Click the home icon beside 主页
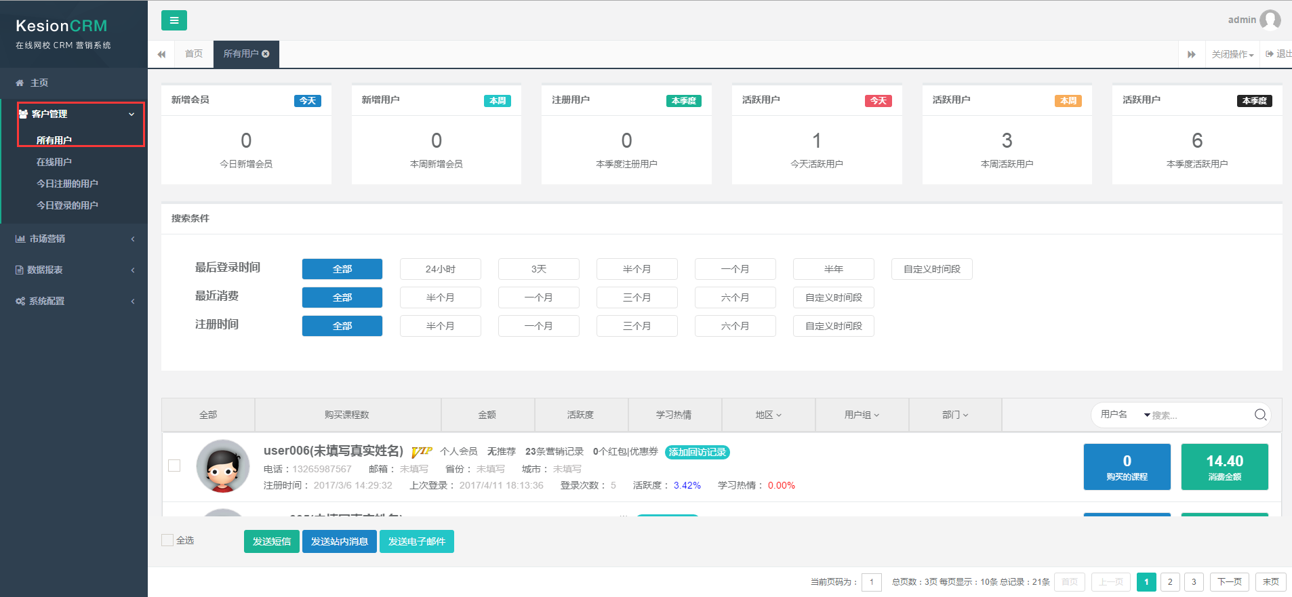This screenshot has width=1292, height=597. [20, 83]
